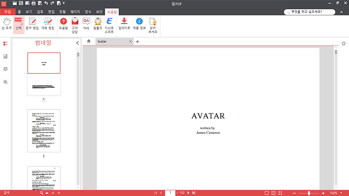The height and width of the screenshot is (196, 349).
Task: Open the zoom percentage dropdown arrow
Action: click(x=341, y=193)
